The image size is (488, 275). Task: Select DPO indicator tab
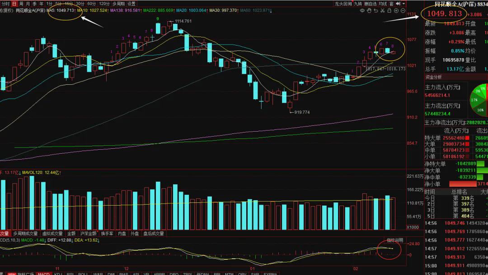pos(174,274)
